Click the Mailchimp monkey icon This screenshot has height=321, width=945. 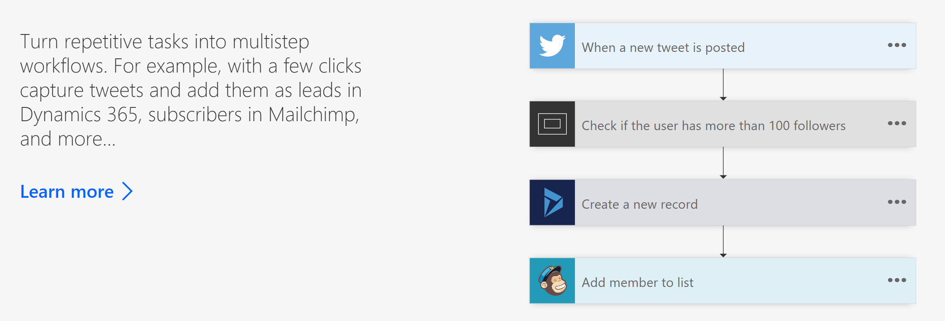(552, 280)
